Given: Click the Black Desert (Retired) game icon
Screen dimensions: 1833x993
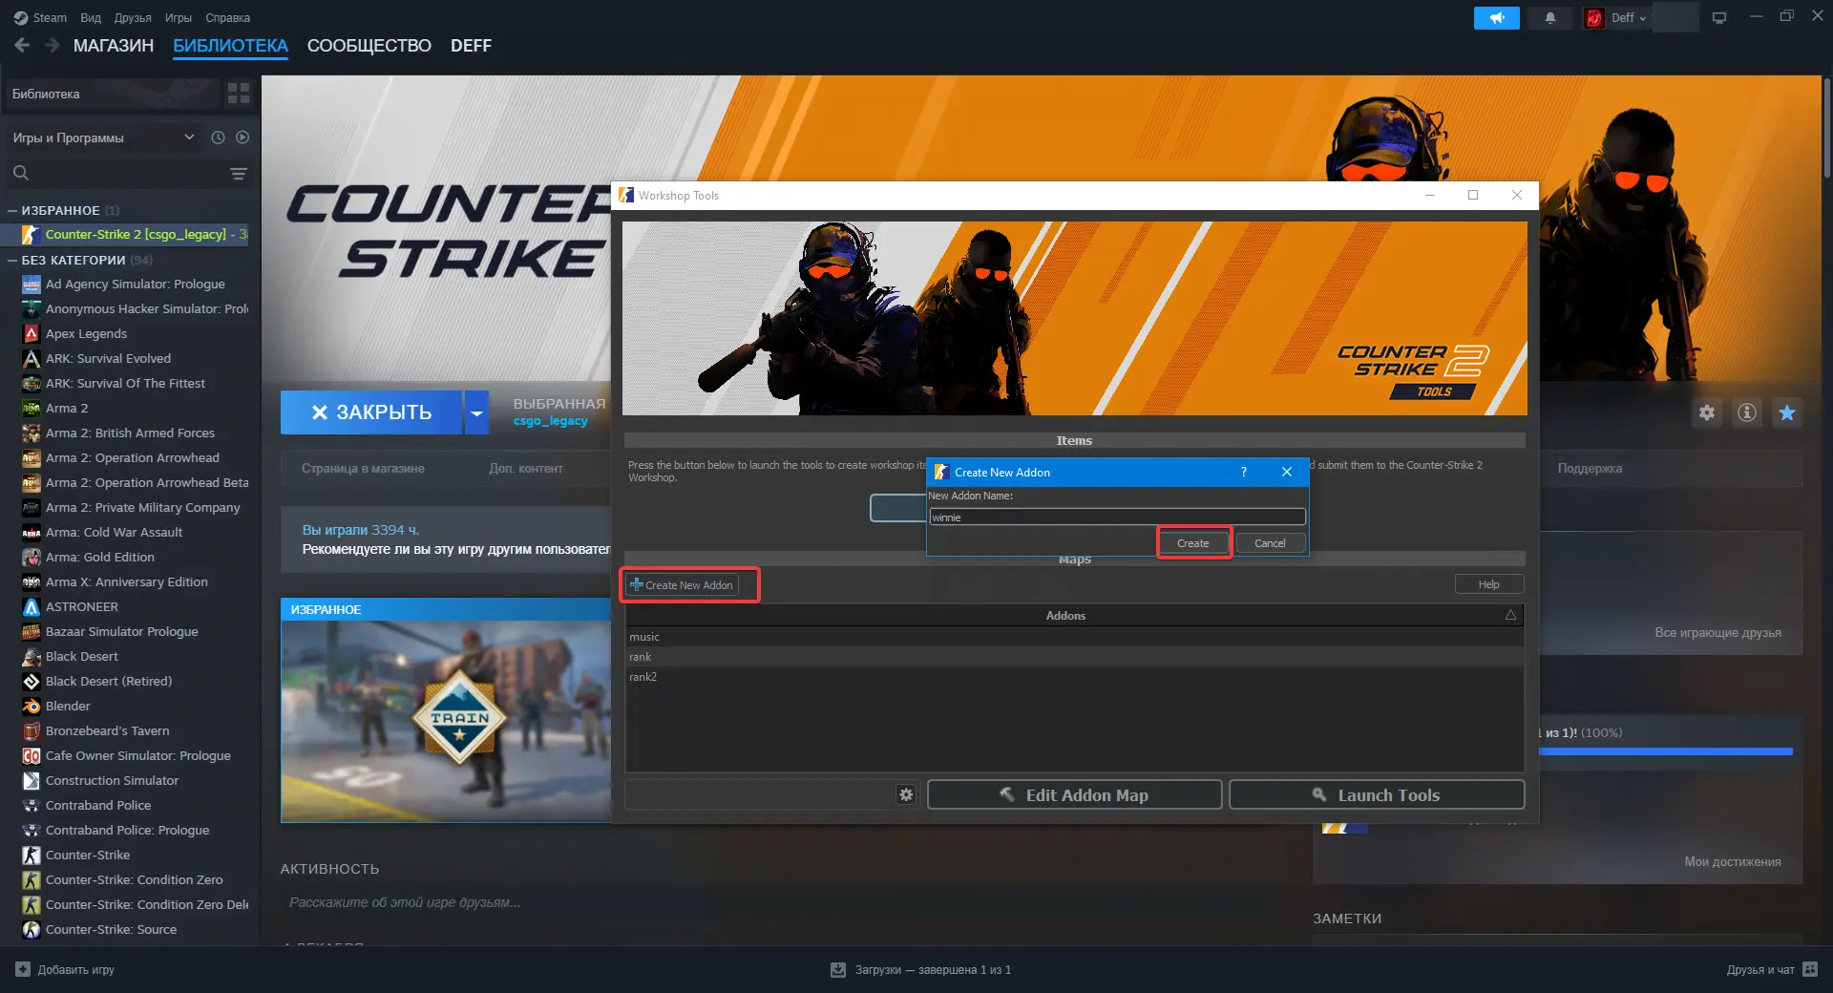Looking at the screenshot, I should [32, 681].
